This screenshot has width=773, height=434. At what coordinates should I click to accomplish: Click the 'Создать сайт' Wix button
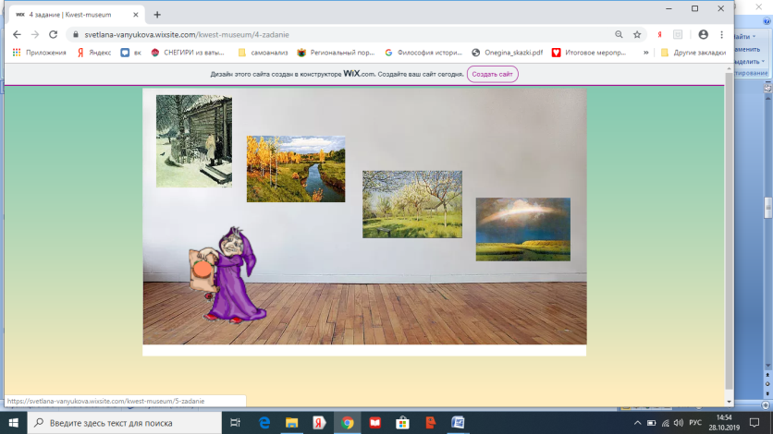tap(493, 74)
